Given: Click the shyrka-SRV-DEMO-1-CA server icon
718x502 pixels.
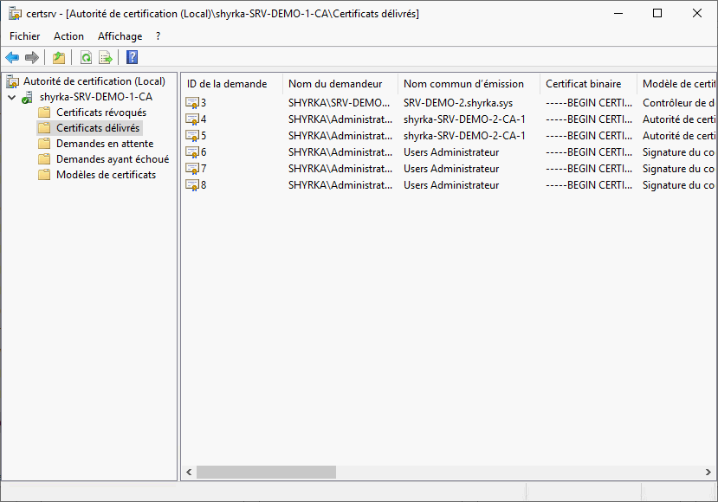Looking at the screenshot, I should click(x=28, y=97).
